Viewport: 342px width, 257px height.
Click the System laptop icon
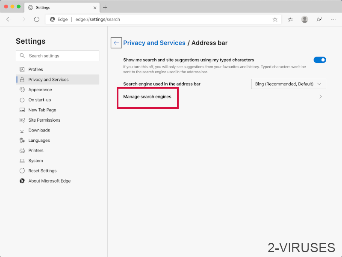22,161
